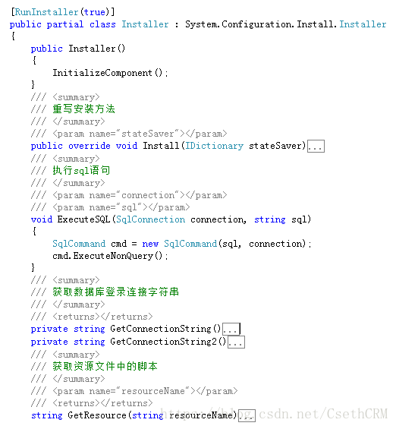Click the ExecuteSQL method name
396x429 pixels.
click(83, 219)
